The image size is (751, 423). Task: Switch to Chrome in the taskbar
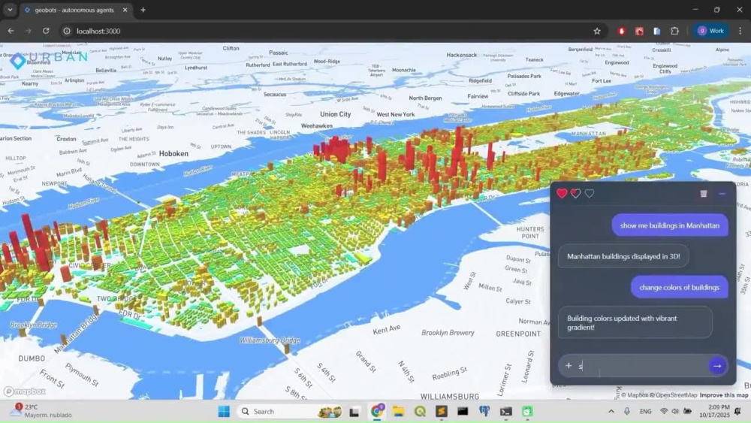(377, 411)
